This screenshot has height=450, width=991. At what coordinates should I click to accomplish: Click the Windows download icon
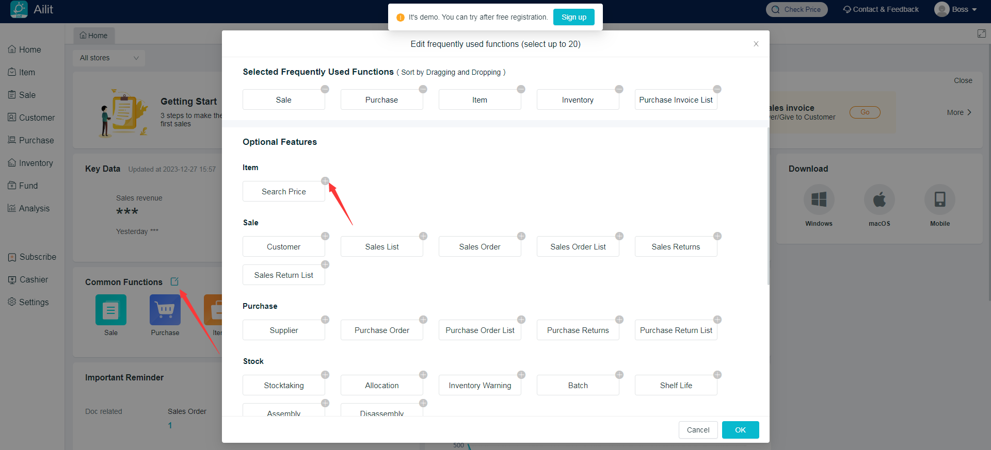819,199
